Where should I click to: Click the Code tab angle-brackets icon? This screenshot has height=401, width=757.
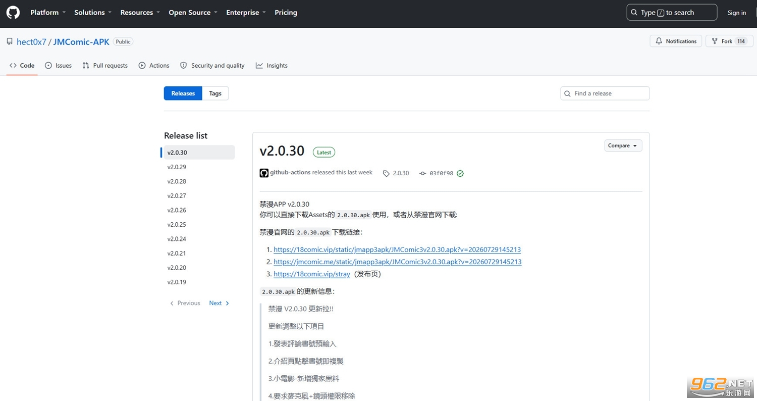13,66
